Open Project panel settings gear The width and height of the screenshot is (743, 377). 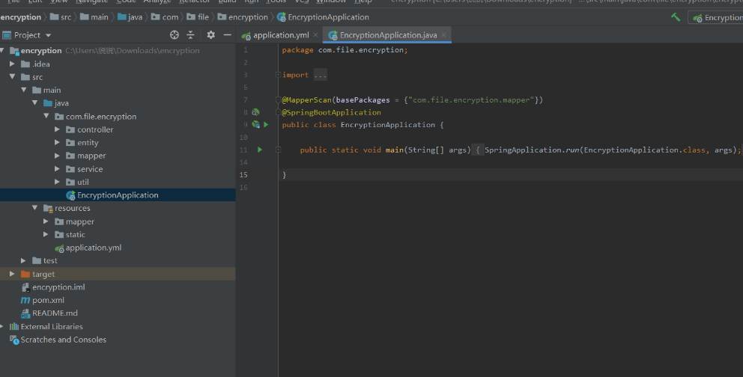tap(210, 35)
